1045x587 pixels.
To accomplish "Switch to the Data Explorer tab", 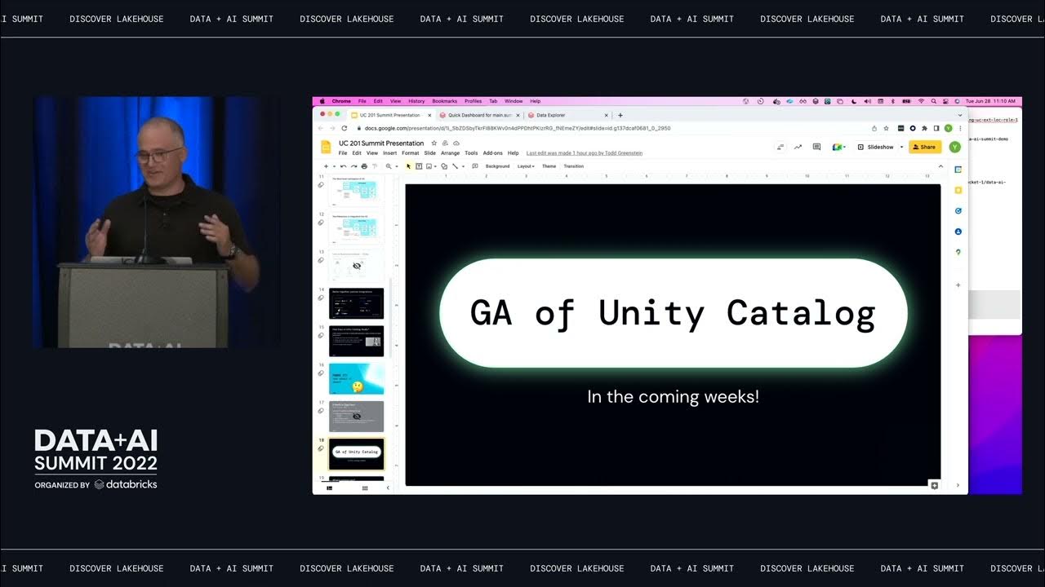I will click(x=567, y=115).
